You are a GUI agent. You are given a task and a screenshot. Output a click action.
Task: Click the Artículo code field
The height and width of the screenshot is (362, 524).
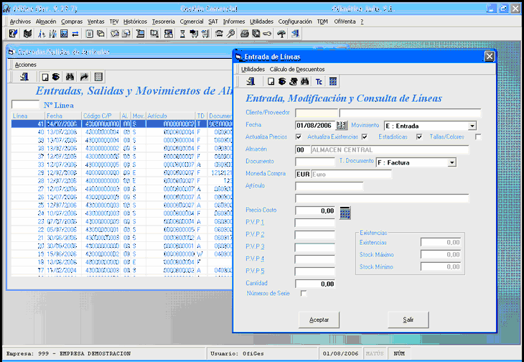pyautogui.click(x=329, y=186)
